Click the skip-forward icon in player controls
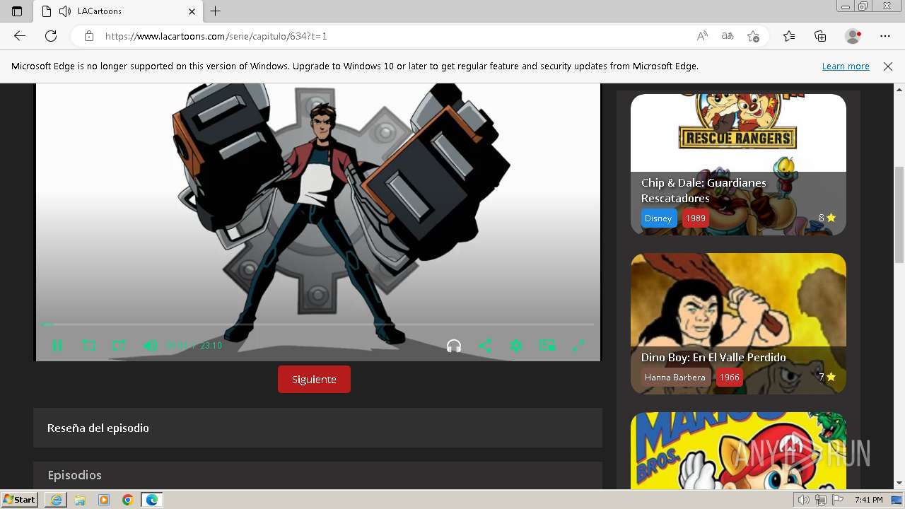Screen dimensions: 905x509 pyautogui.click(x=119, y=346)
